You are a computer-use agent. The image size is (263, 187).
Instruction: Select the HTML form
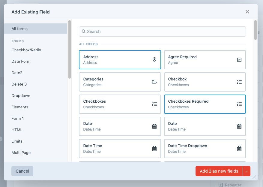coord(17,130)
